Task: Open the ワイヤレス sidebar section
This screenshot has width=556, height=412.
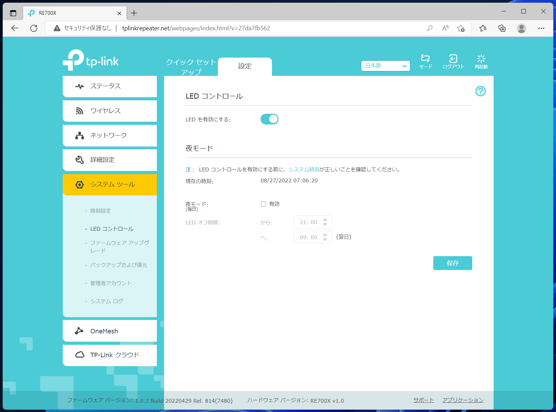Action: click(x=110, y=111)
